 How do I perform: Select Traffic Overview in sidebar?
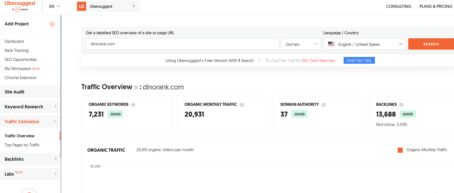pos(19,136)
